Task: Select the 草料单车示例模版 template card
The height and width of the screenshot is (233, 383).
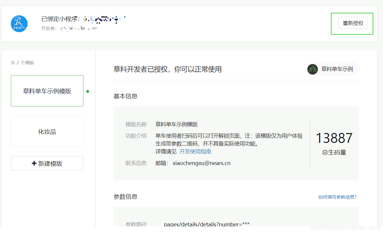Action: [x=47, y=90]
